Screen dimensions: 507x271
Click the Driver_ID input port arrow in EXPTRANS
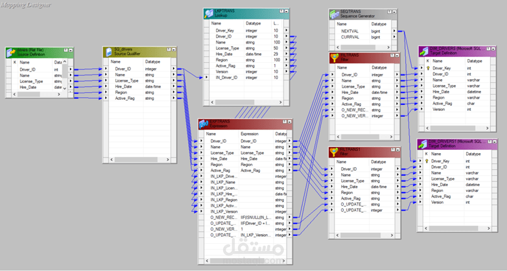tap(201, 141)
